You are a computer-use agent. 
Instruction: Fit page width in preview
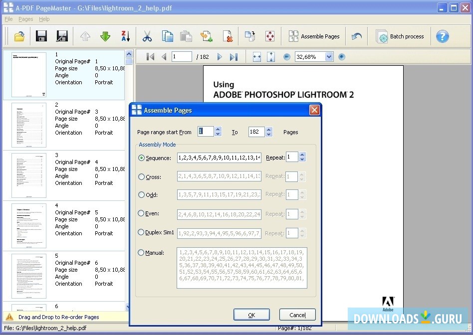pyautogui.click(x=257, y=57)
